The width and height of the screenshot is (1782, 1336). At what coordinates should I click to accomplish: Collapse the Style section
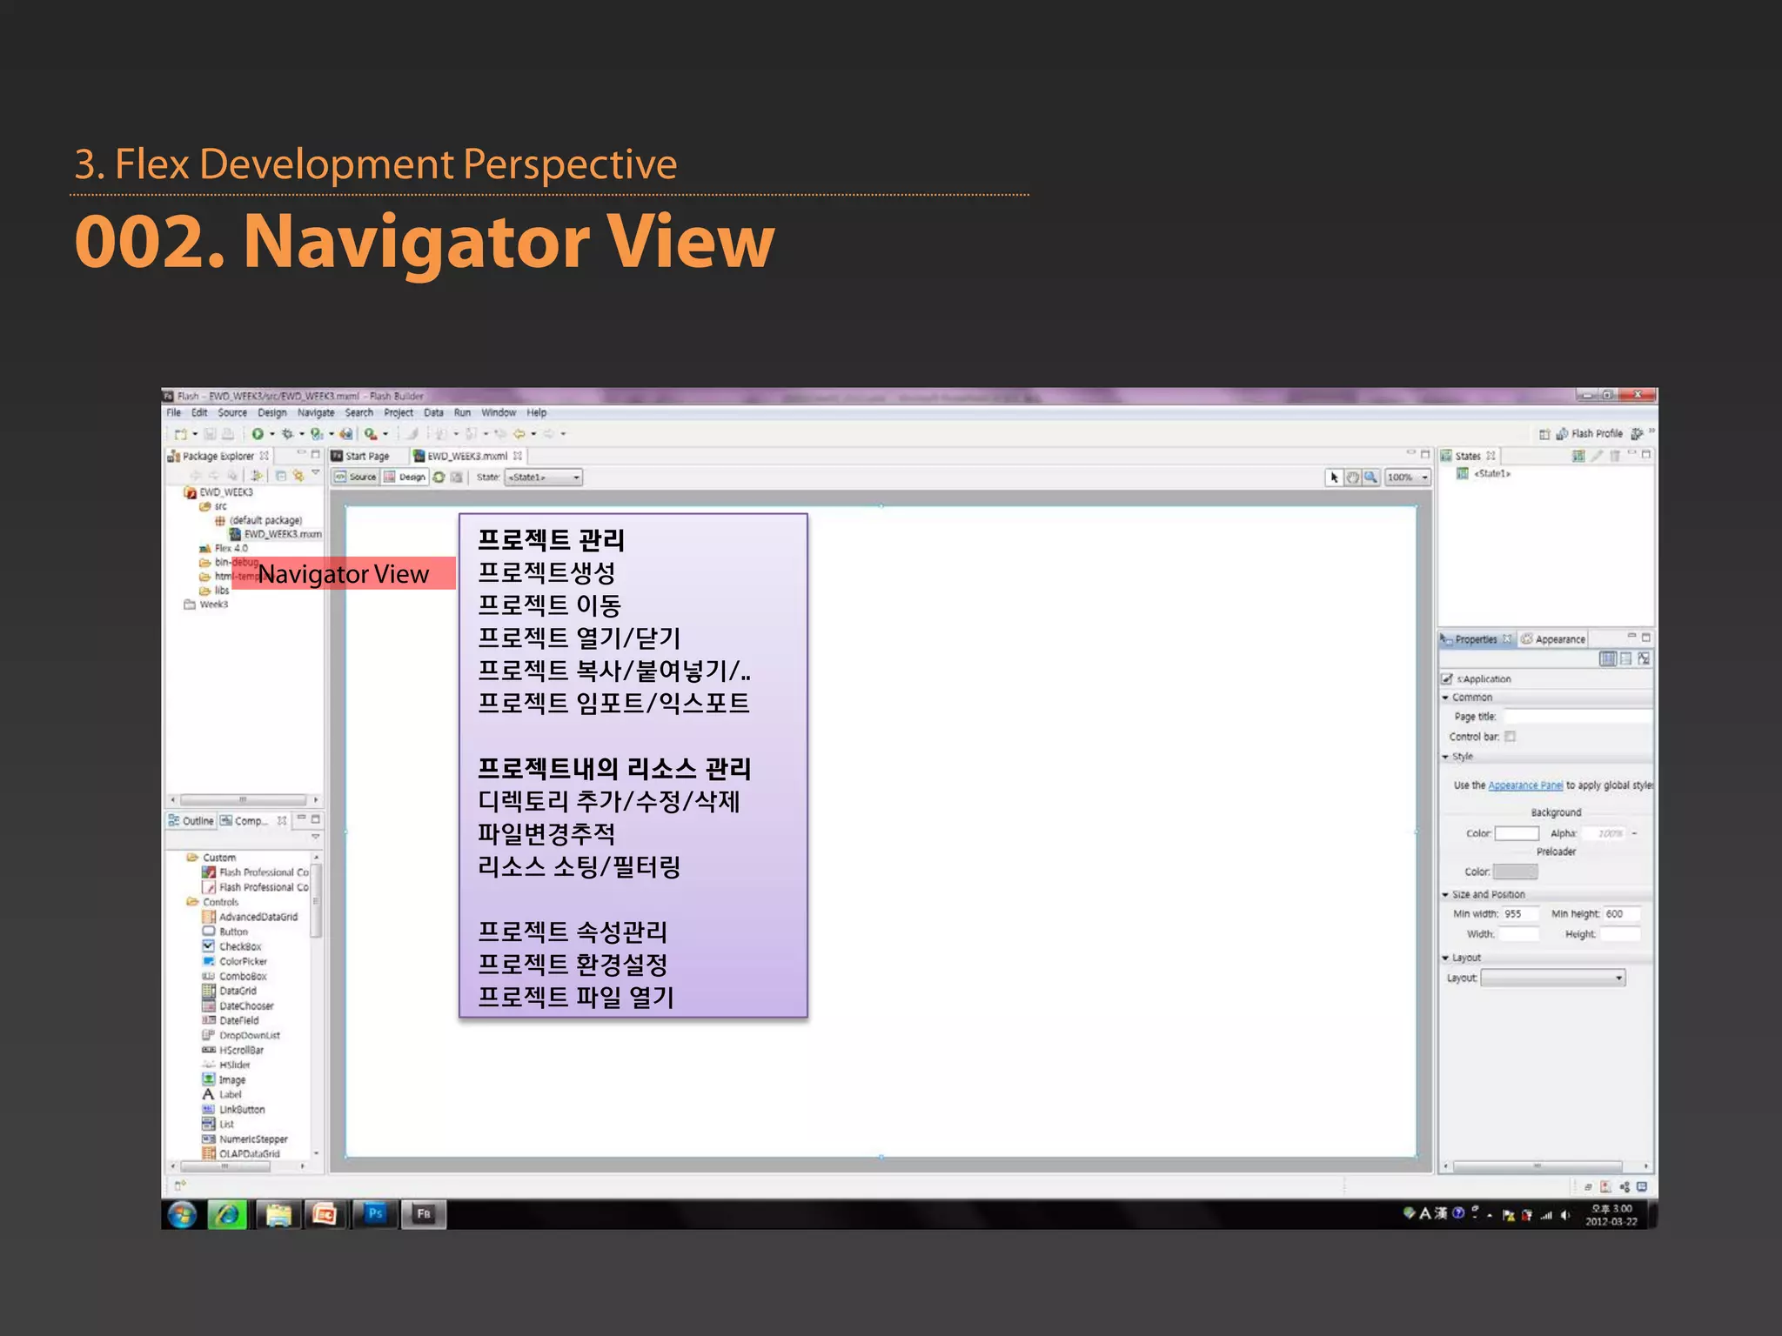point(1445,757)
